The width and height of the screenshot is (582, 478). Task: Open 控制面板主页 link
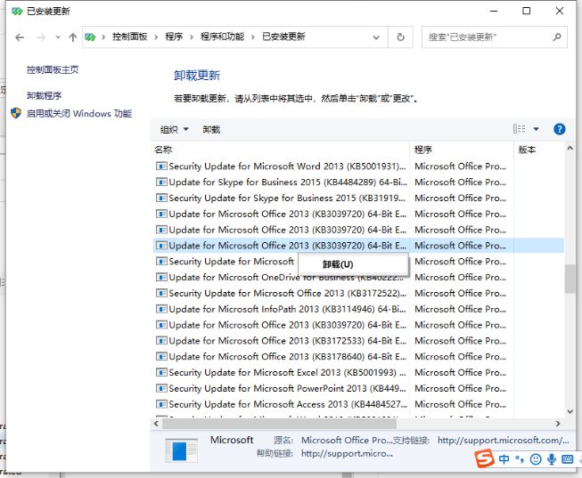tap(53, 69)
